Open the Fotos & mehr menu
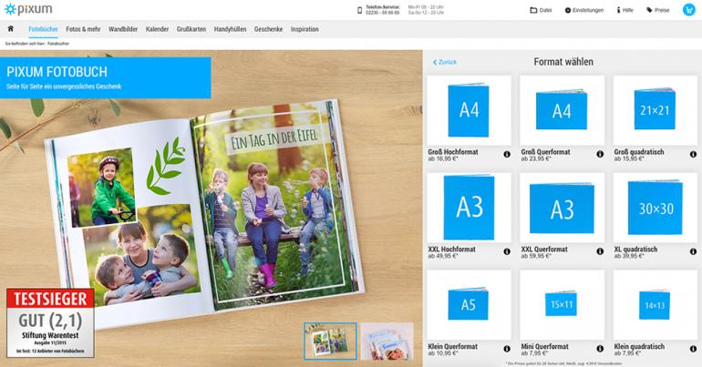 (x=83, y=29)
